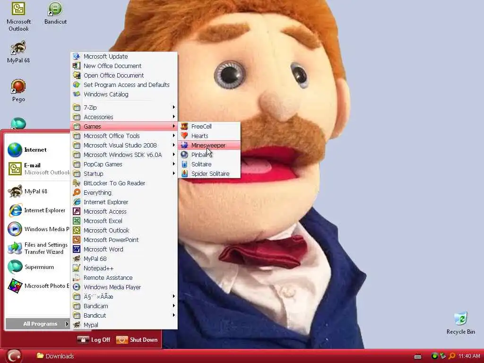Open the Everything search tray icon
Viewport: 484px width, 363px height.
[451, 356]
